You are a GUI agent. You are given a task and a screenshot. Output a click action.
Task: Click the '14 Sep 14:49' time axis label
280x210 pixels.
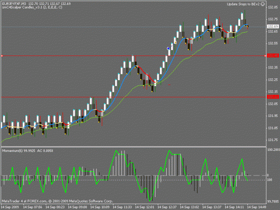[257, 207]
